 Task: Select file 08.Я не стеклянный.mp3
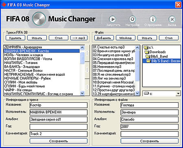(114, 75)
